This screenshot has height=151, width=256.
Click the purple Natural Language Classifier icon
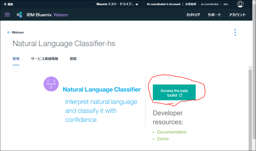(51, 84)
